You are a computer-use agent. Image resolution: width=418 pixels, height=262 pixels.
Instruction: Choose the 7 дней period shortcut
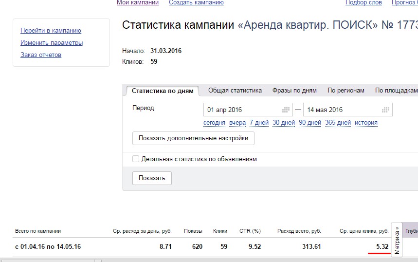pos(259,123)
